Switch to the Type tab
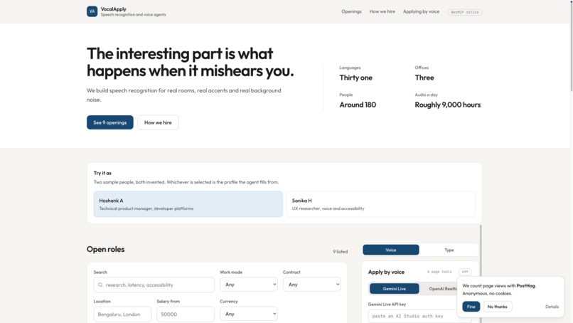 [x=449, y=250]
